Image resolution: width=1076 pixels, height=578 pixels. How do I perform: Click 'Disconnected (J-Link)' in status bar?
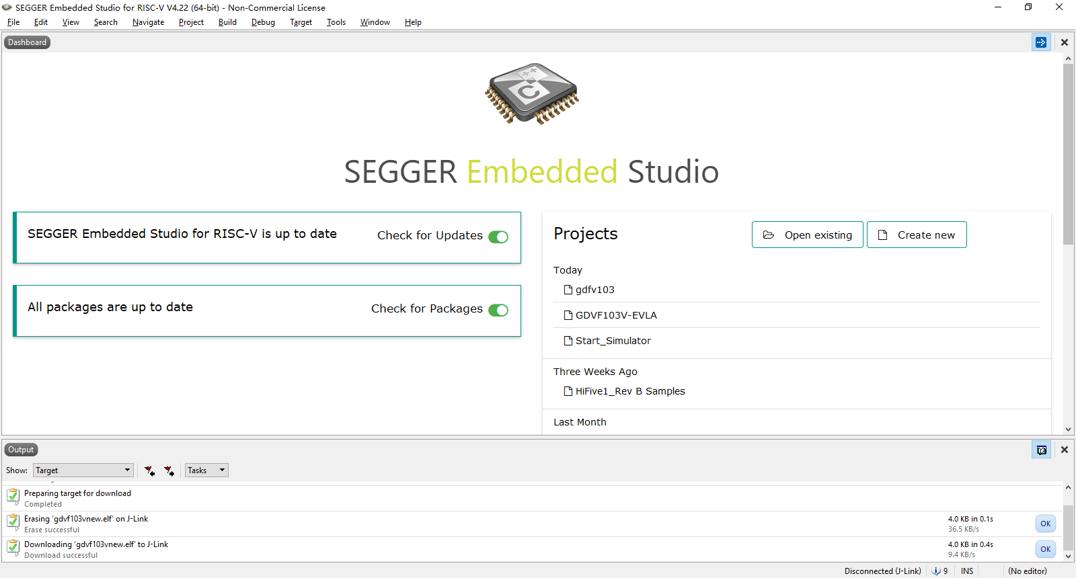click(882, 571)
